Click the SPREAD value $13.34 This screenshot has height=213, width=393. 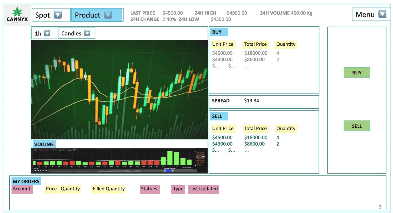[251, 101]
